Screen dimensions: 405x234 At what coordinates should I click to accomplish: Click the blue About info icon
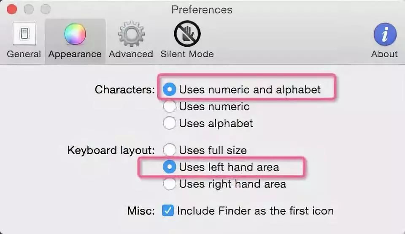point(384,34)
